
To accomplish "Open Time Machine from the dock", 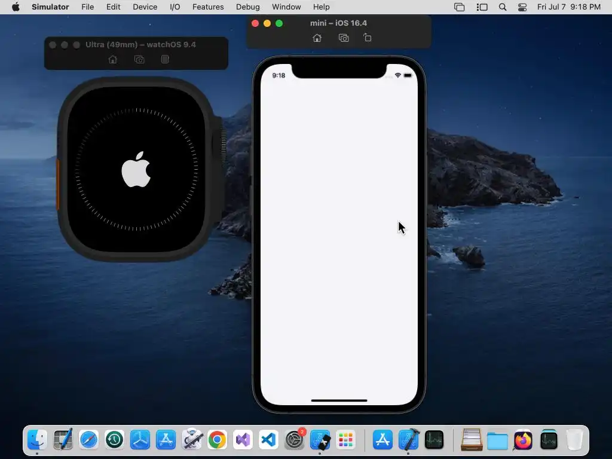I will pos(114,440).
